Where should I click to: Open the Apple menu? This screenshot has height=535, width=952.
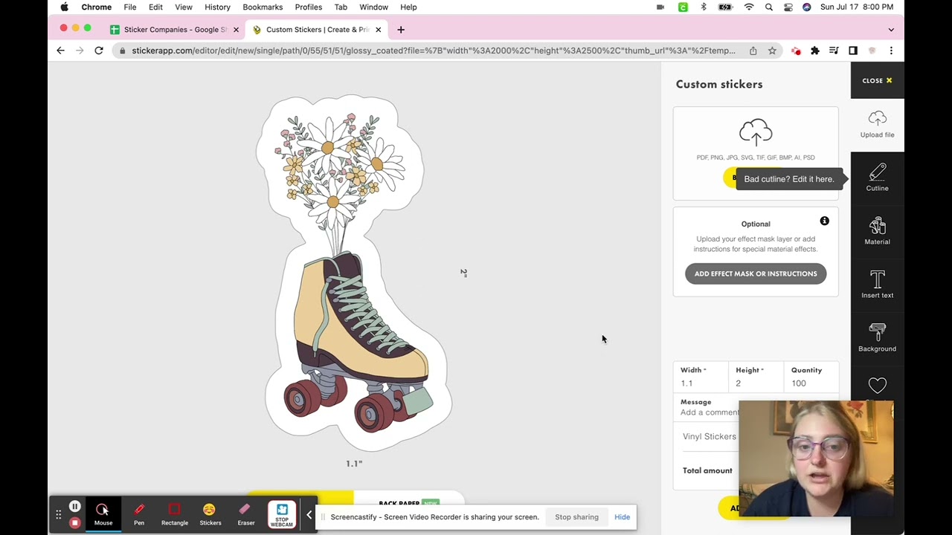[x=64, y=7]
